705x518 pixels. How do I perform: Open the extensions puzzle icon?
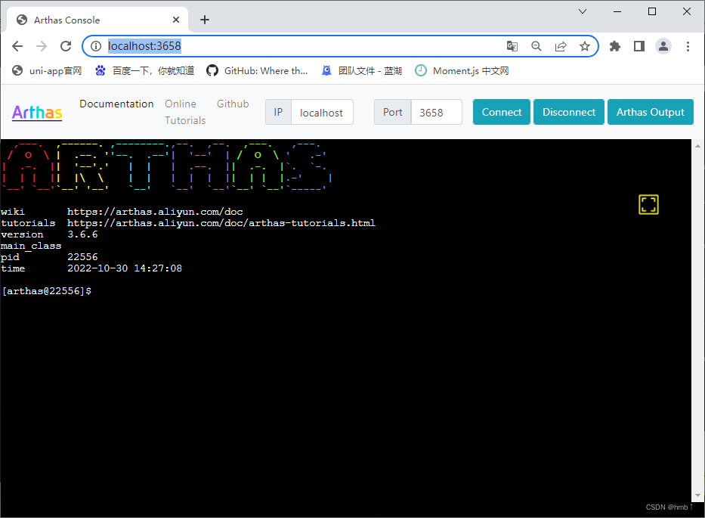tap(614, 46)
